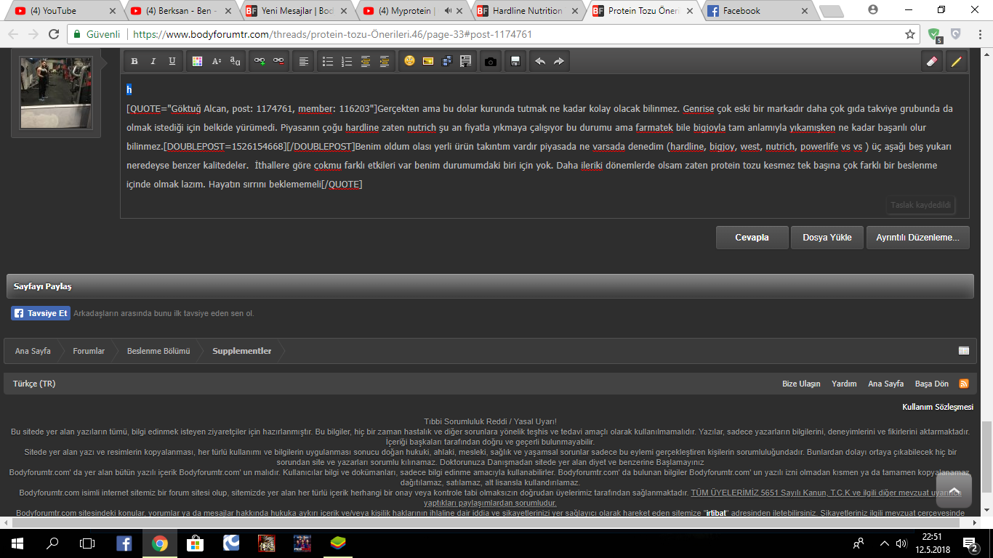Viewport: 993px width, 558px height.
Task: Click the green shield extension icon
Action: click(x=935, y=35)
